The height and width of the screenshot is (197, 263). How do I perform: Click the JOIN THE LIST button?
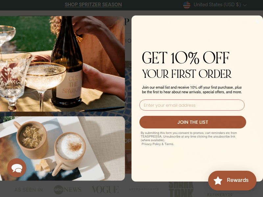pyautogui.click(x=193, y=122)
